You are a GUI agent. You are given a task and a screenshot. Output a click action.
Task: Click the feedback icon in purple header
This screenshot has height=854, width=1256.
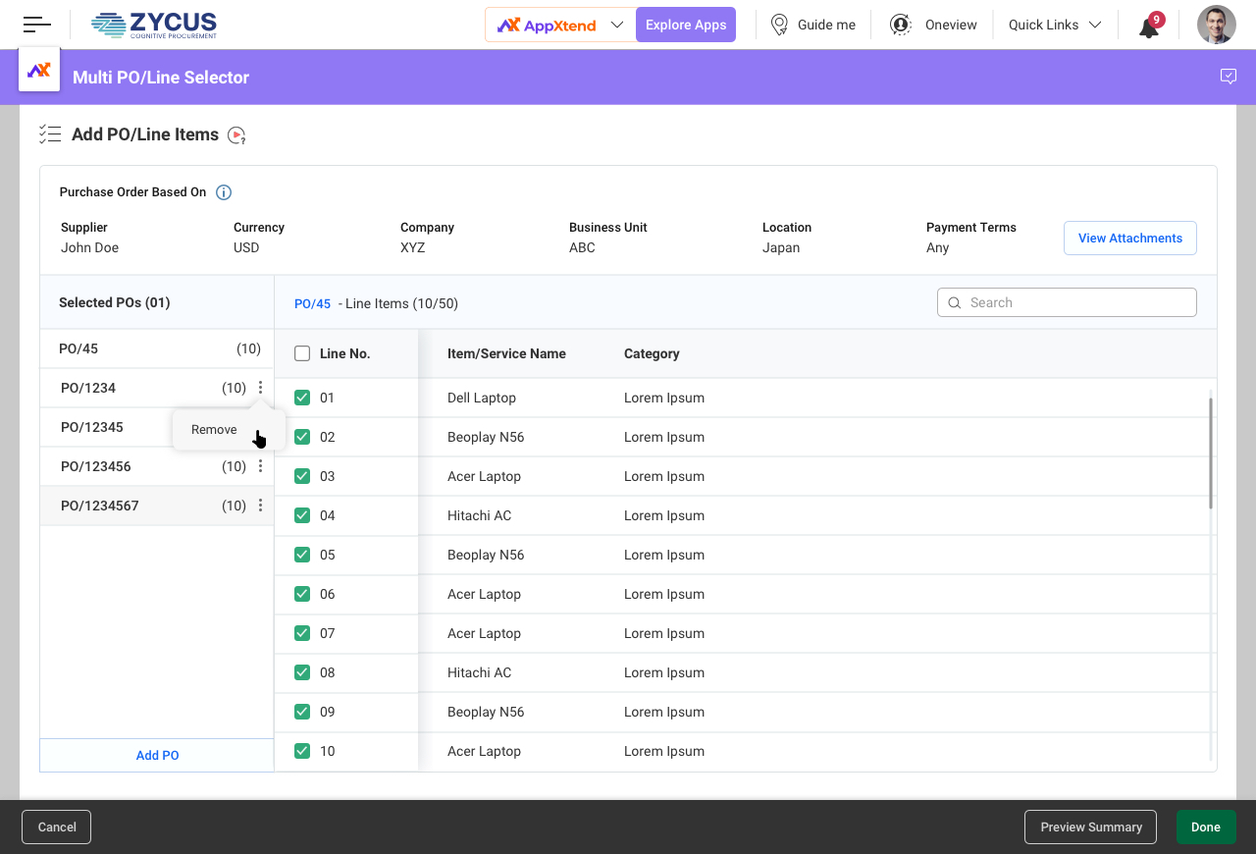(1228, 77)
